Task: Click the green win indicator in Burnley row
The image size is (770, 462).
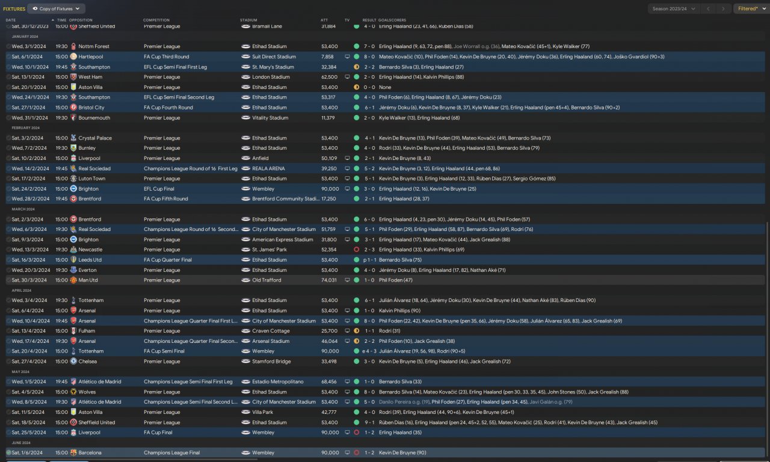Action: click(x=356, y=148)
